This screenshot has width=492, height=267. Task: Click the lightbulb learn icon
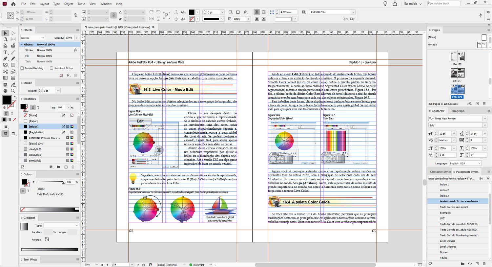click(x=385, y=4)
